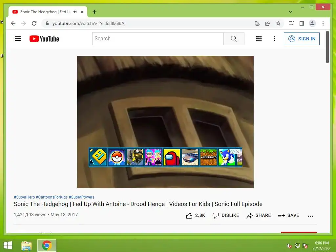Click the browser forward arrow

coord(24,23)
